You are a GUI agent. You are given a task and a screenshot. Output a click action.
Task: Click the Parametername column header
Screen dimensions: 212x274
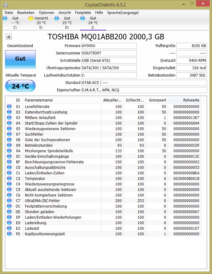62,100
